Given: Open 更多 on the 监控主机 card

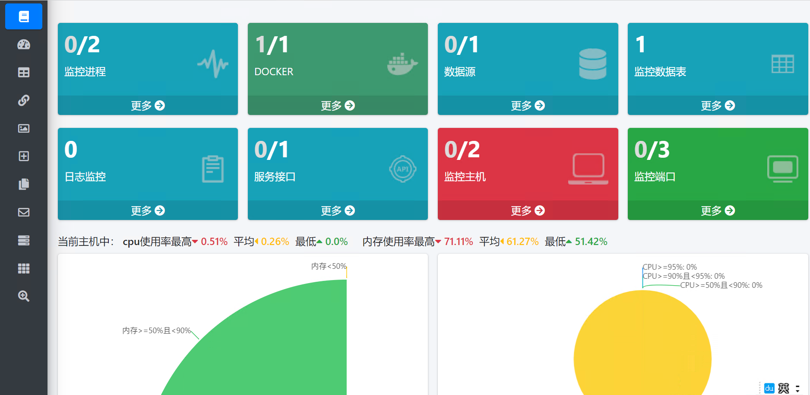Looking at the screenshot, I should click(x=528, y=210).
